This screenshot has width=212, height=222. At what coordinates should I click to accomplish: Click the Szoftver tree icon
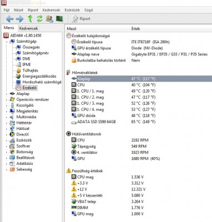point(12,146)
